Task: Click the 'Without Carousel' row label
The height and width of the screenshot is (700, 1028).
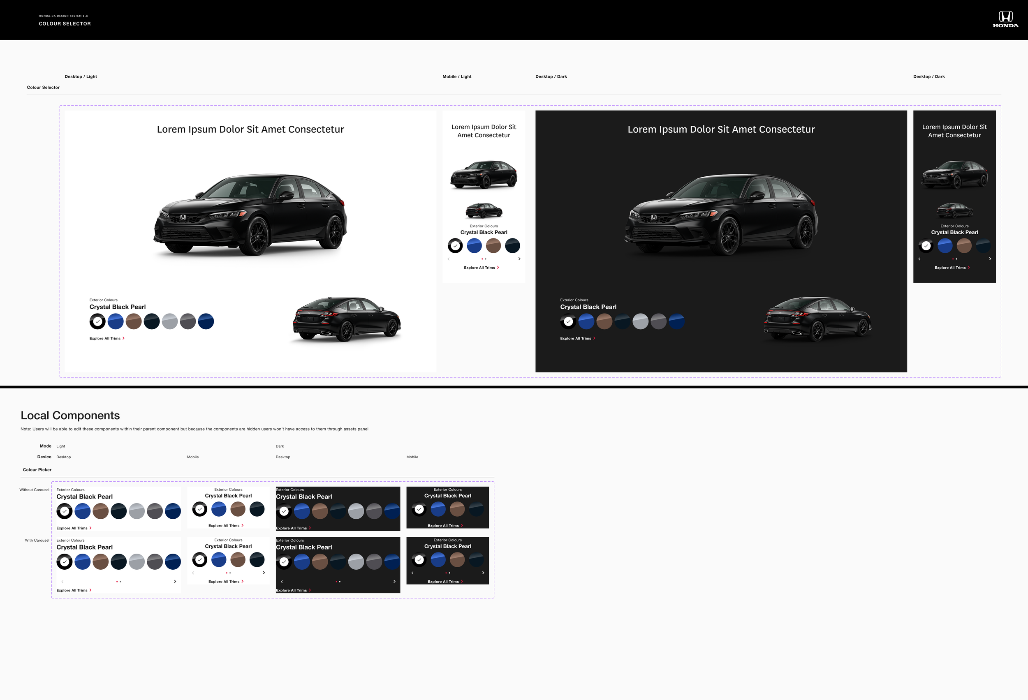Action: coord(35,490)
